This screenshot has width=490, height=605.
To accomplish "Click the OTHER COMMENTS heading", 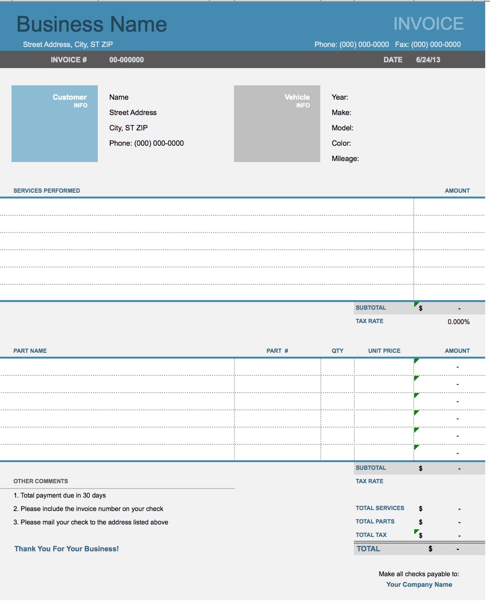I will click(41, 481).
